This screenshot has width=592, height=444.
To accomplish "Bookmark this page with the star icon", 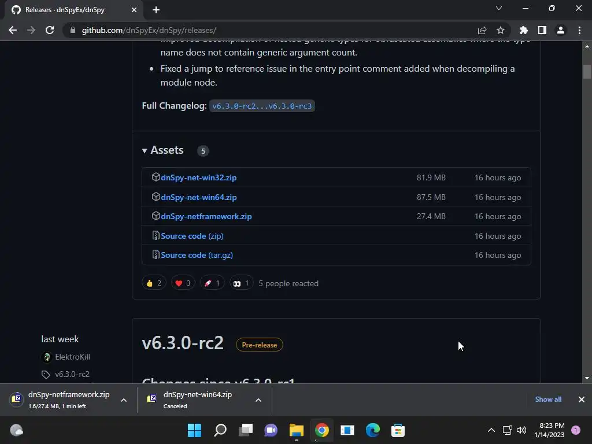I will (500, 30).
